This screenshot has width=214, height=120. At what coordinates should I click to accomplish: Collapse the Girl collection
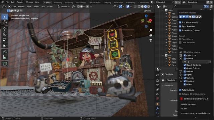(163, 56)
